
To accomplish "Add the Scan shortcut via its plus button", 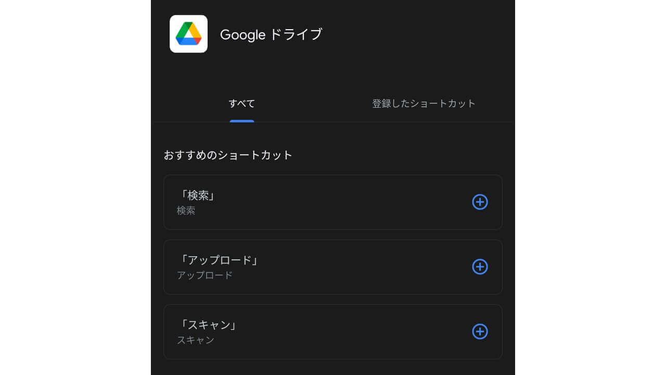I will tap(479, 332).
